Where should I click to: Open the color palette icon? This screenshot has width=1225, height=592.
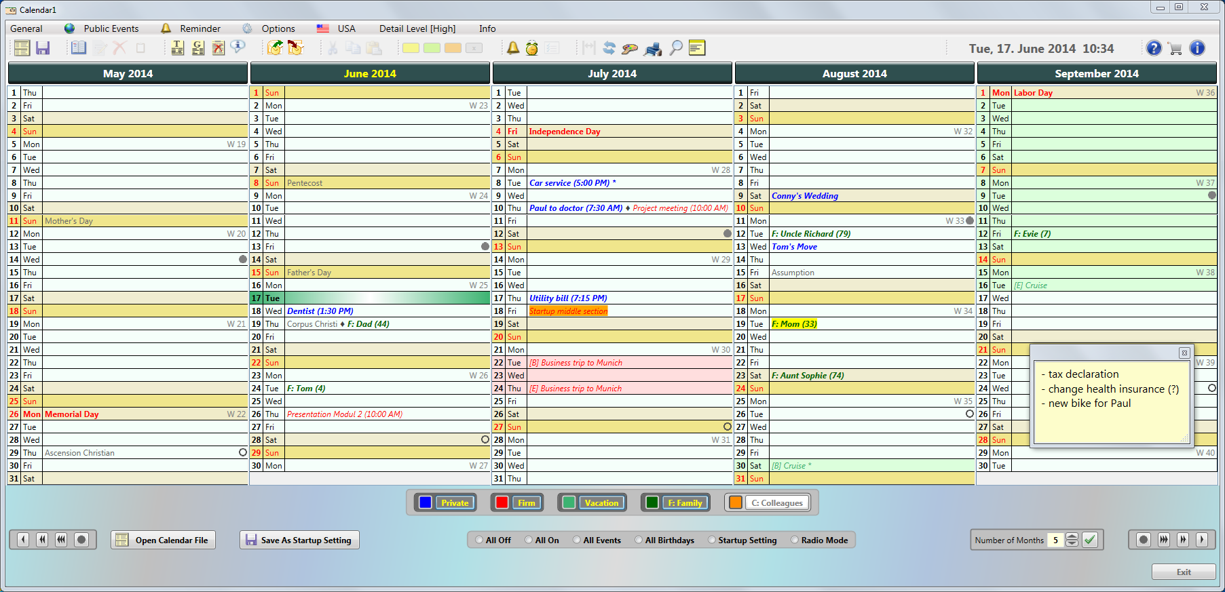click(x=630, y=48)
